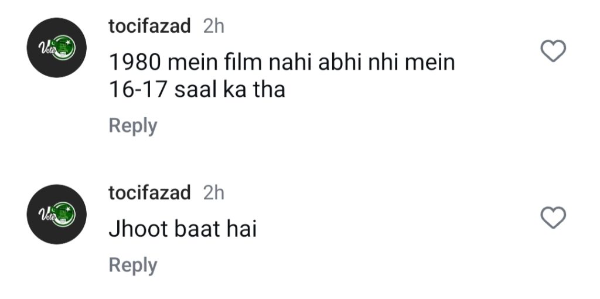
Task: Reply to the "16-17 saal ka tha" comment
Action: coord(133,125)
